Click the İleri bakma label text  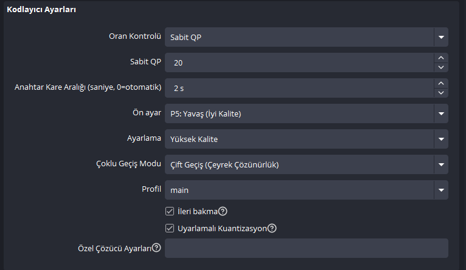(x=198, y=211)
